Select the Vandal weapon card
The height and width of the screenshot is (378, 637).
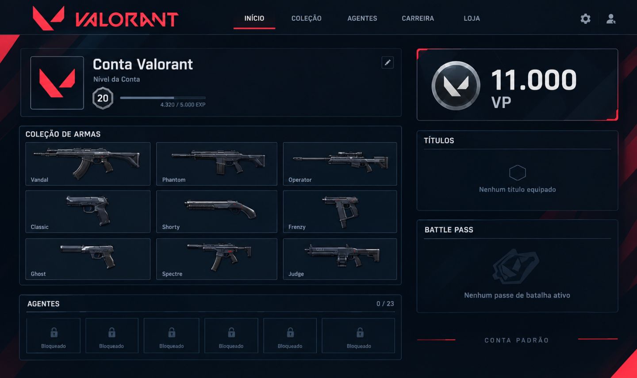(88, 164)
